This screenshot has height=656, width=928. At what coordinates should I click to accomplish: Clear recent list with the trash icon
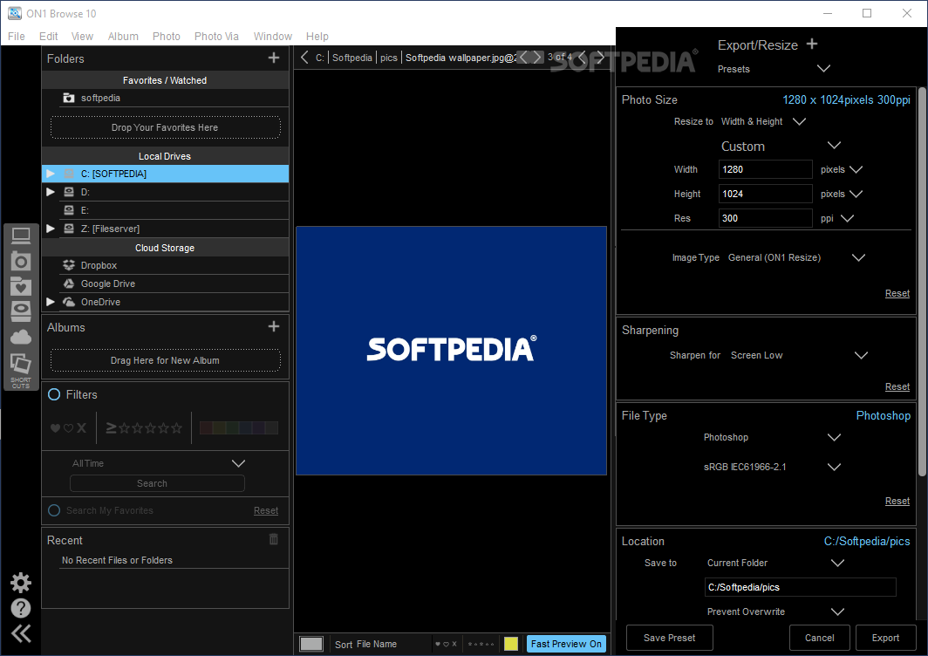pos(274,539)
